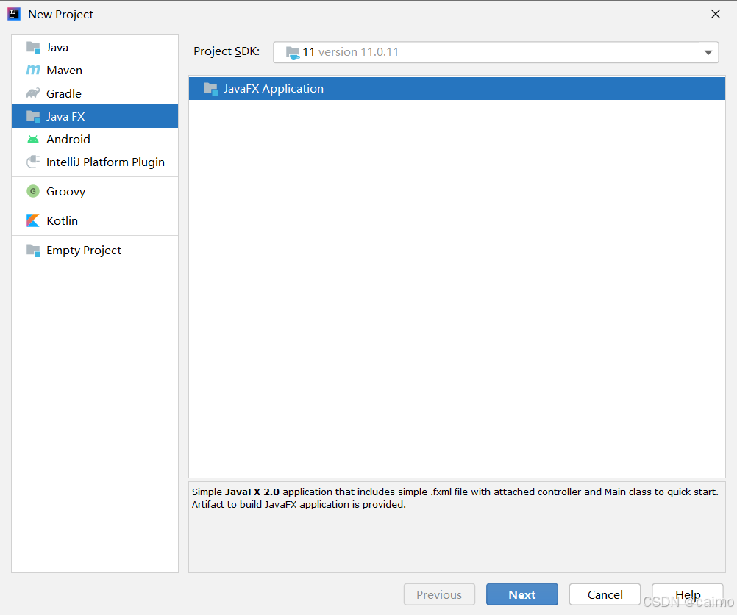Select the JavaFX Application template row
Viewport: 737px width, 615px height.
[457, 89]
